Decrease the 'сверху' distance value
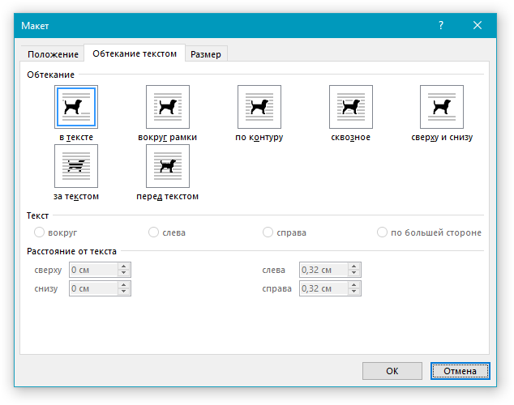This screenshot has height=405, width=514. tap(123, 273)
